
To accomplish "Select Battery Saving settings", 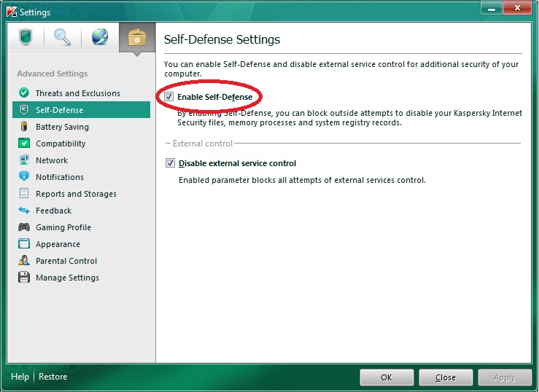I will click(81, 127).
